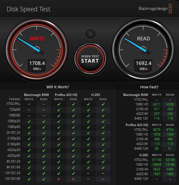Screen dimensions: 179x185
Task: Click the 1080i60 format row label
Action: pyautogui.click(x=14, y=115)
